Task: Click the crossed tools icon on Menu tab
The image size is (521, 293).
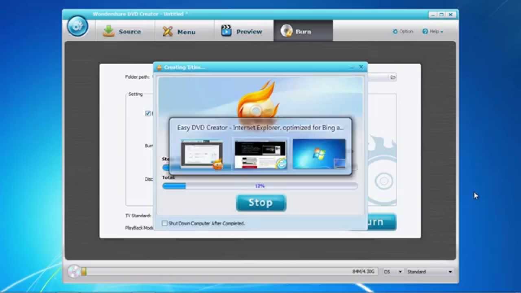Action: pyautogui.click(x=168, y=31)
